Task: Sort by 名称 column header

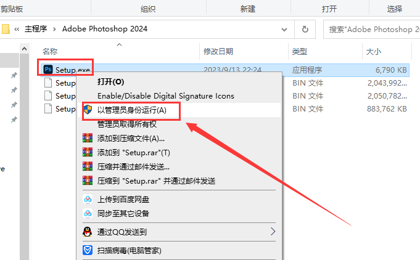Action: [x=50, y=51]
